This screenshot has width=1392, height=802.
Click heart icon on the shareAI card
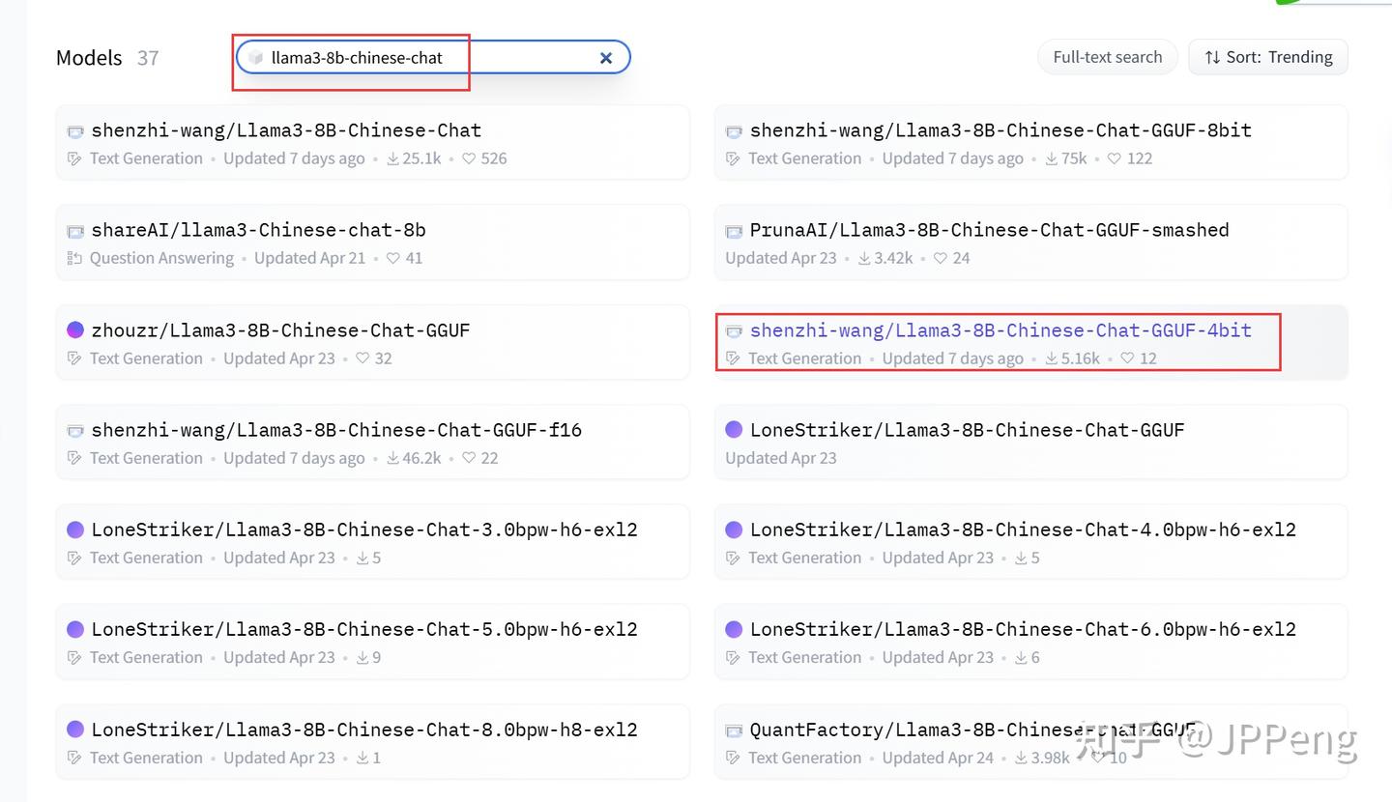point(392,258)
